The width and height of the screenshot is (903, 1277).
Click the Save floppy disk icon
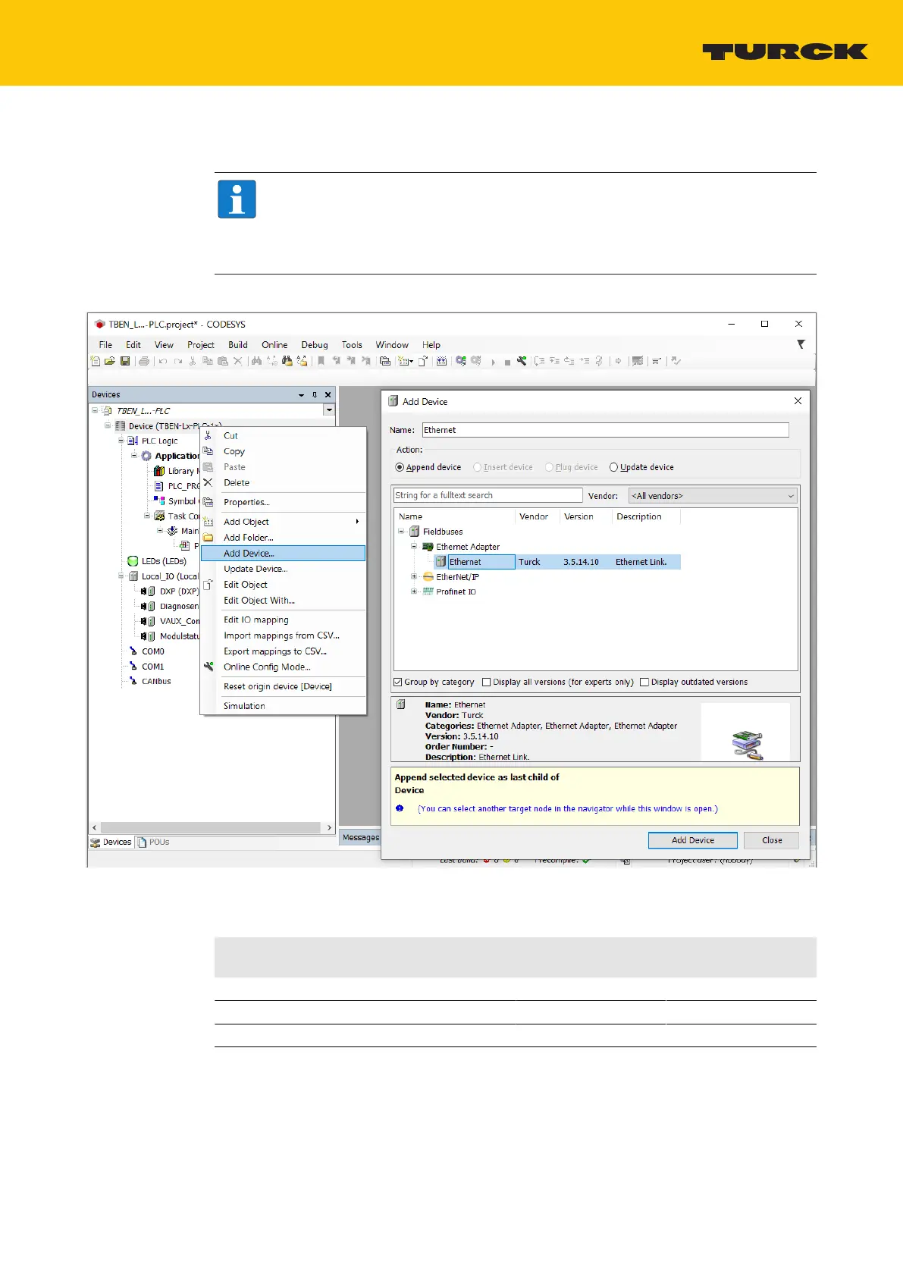125,361
